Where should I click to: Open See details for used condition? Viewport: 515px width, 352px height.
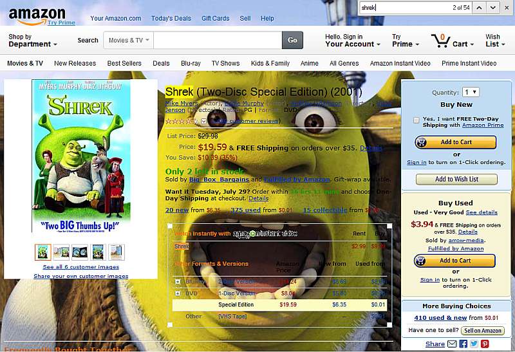482,212
